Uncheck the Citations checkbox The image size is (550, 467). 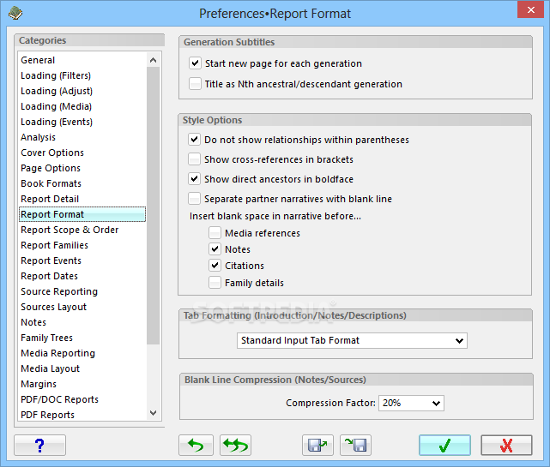pos(215,266)
